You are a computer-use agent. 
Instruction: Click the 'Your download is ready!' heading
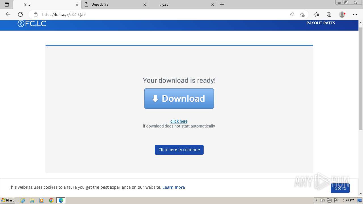tap(179, 80)
